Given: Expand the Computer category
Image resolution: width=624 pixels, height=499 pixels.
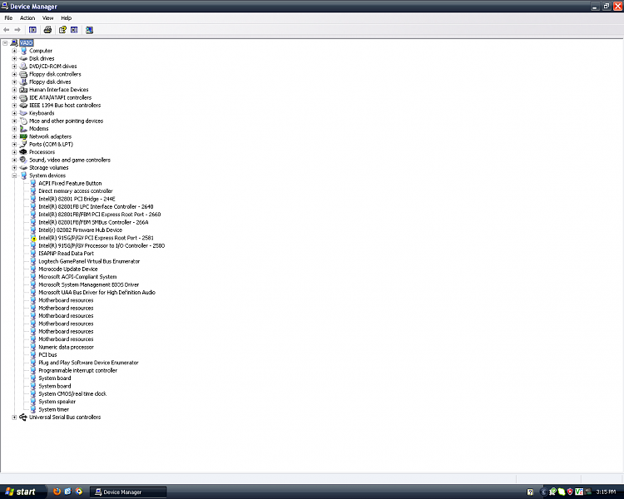Looking at the screenshot, I should coord(14,51).
